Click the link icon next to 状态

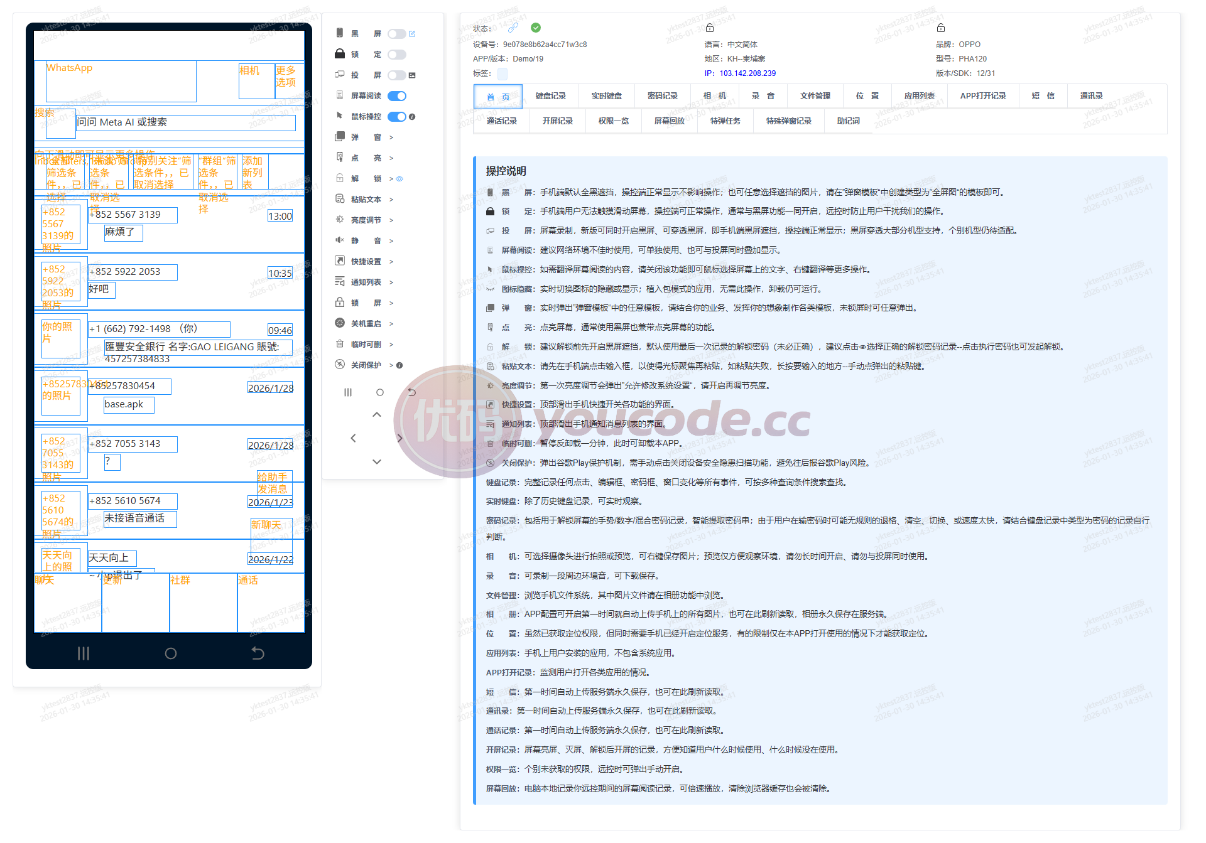(513, 28)
